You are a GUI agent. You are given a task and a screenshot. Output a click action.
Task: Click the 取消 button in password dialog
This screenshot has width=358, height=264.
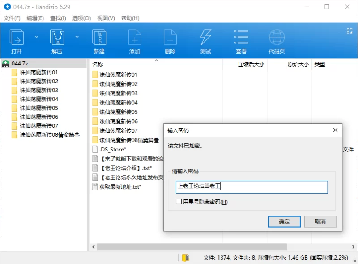click(x=320, y=222)
